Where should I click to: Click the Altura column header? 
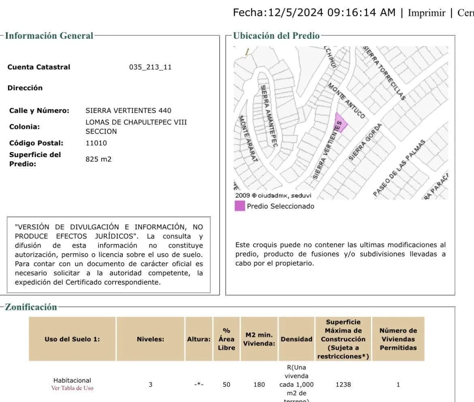pyautogui.click(x=199, y=339)
